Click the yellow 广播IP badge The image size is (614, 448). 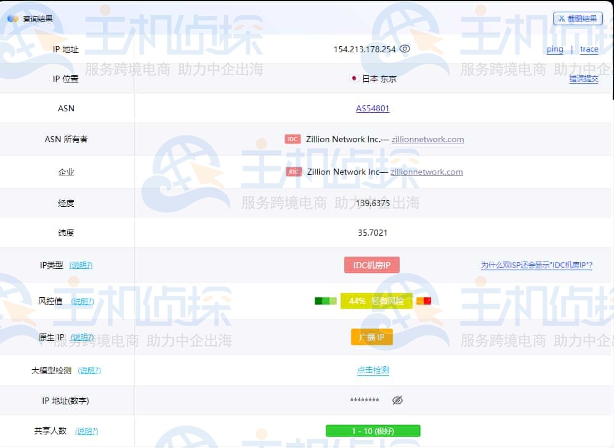(371, 337)
